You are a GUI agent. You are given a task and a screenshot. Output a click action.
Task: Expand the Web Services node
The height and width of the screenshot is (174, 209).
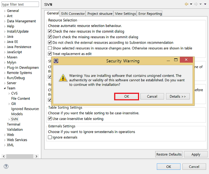tap(5, 140)
